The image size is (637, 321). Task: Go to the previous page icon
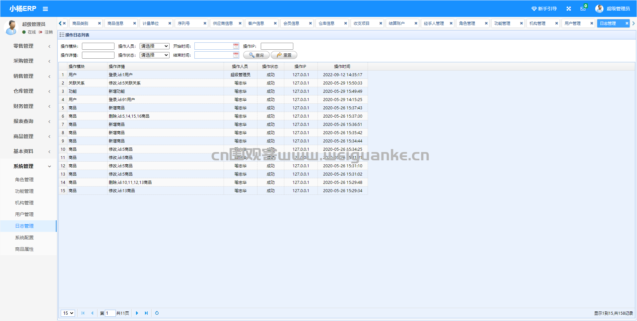92,313
